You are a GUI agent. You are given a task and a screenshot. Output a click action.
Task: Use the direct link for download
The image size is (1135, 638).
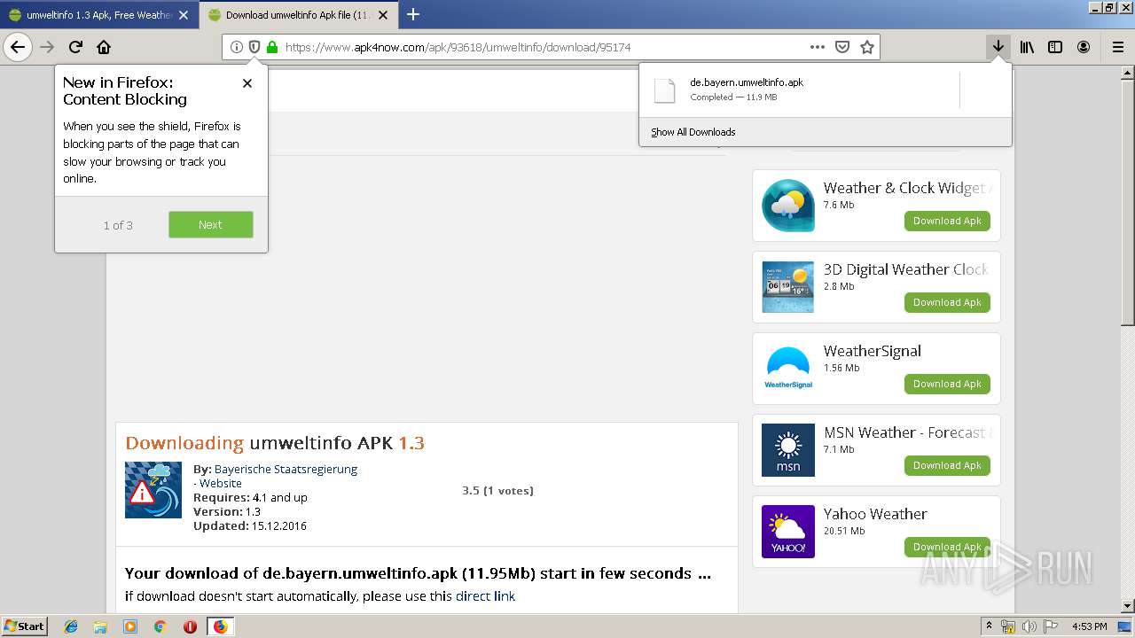tap(485, 596)
